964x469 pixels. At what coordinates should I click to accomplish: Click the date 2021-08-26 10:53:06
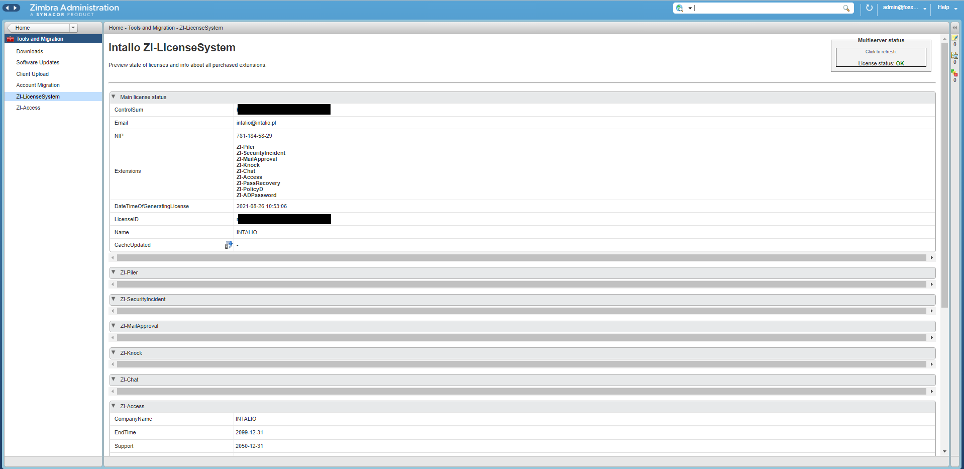[x=262, y=206]
